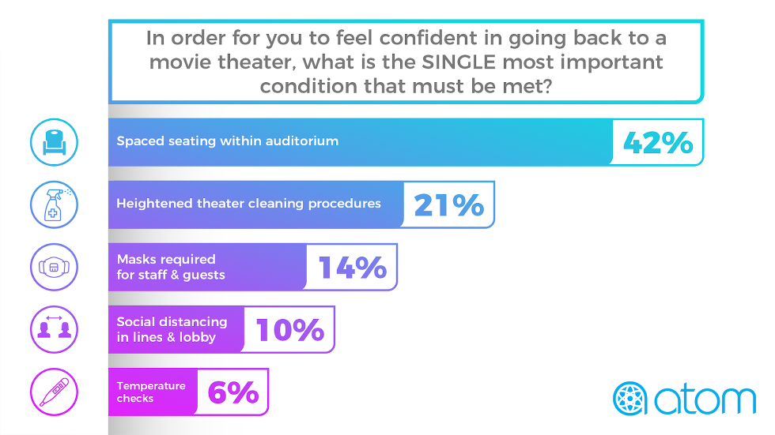Select the cleaning spray bottle icon
The height and width of the screenshot is (435, 775).
click(x=54, y=204)
